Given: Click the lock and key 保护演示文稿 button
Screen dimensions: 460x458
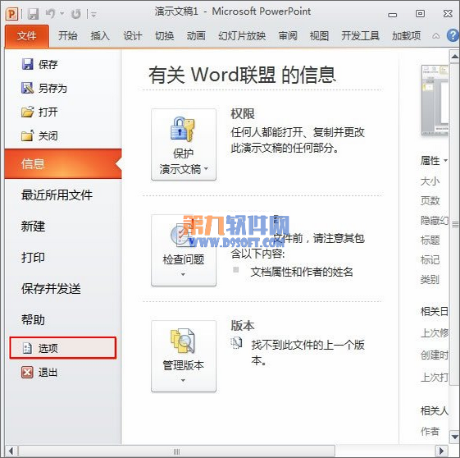Looking at the screenshot, I should click(x=184, y=144).
